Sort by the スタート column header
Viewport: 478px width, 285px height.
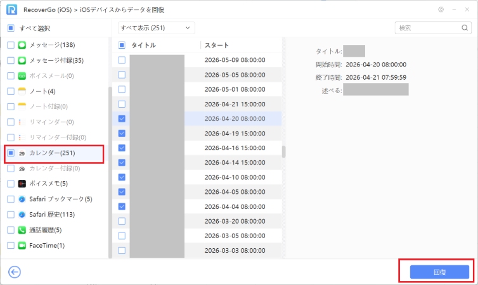[x=216, y=45]
